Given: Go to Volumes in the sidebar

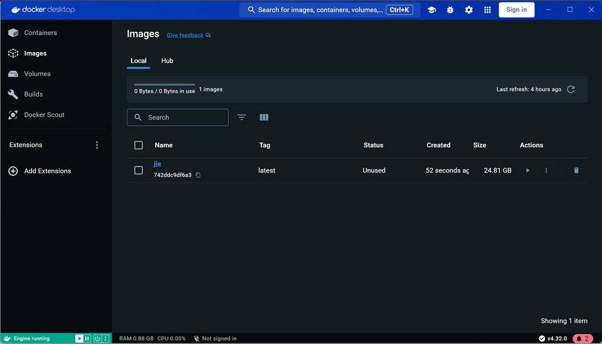Looking at the screenshot, I should click(x=37, y=74).
